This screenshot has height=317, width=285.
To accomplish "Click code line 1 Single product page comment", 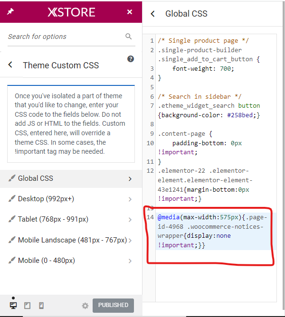I will 203,41.
